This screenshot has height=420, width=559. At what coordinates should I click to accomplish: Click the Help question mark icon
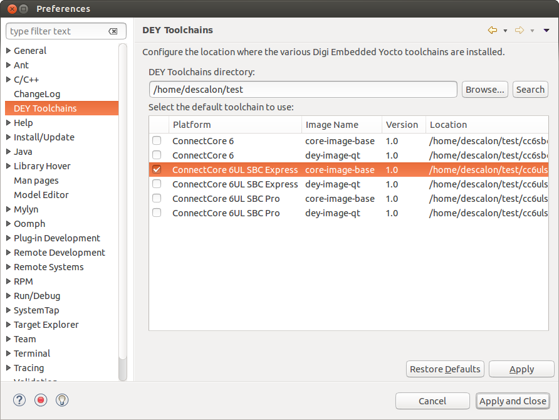pyautogui.click(x=19, y=400)
